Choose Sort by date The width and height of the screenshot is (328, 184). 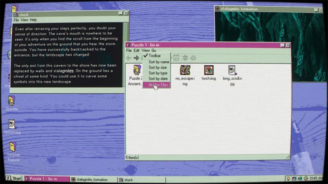[x=156, y=79]
